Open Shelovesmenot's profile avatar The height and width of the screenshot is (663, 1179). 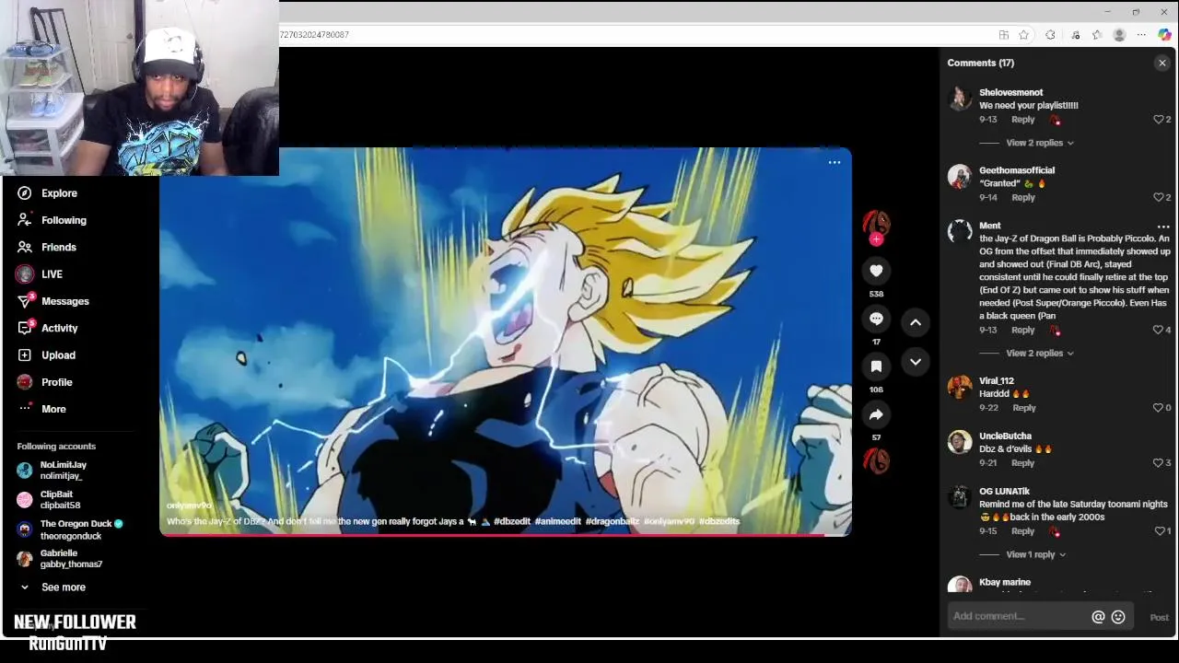[x=960, y=99]
